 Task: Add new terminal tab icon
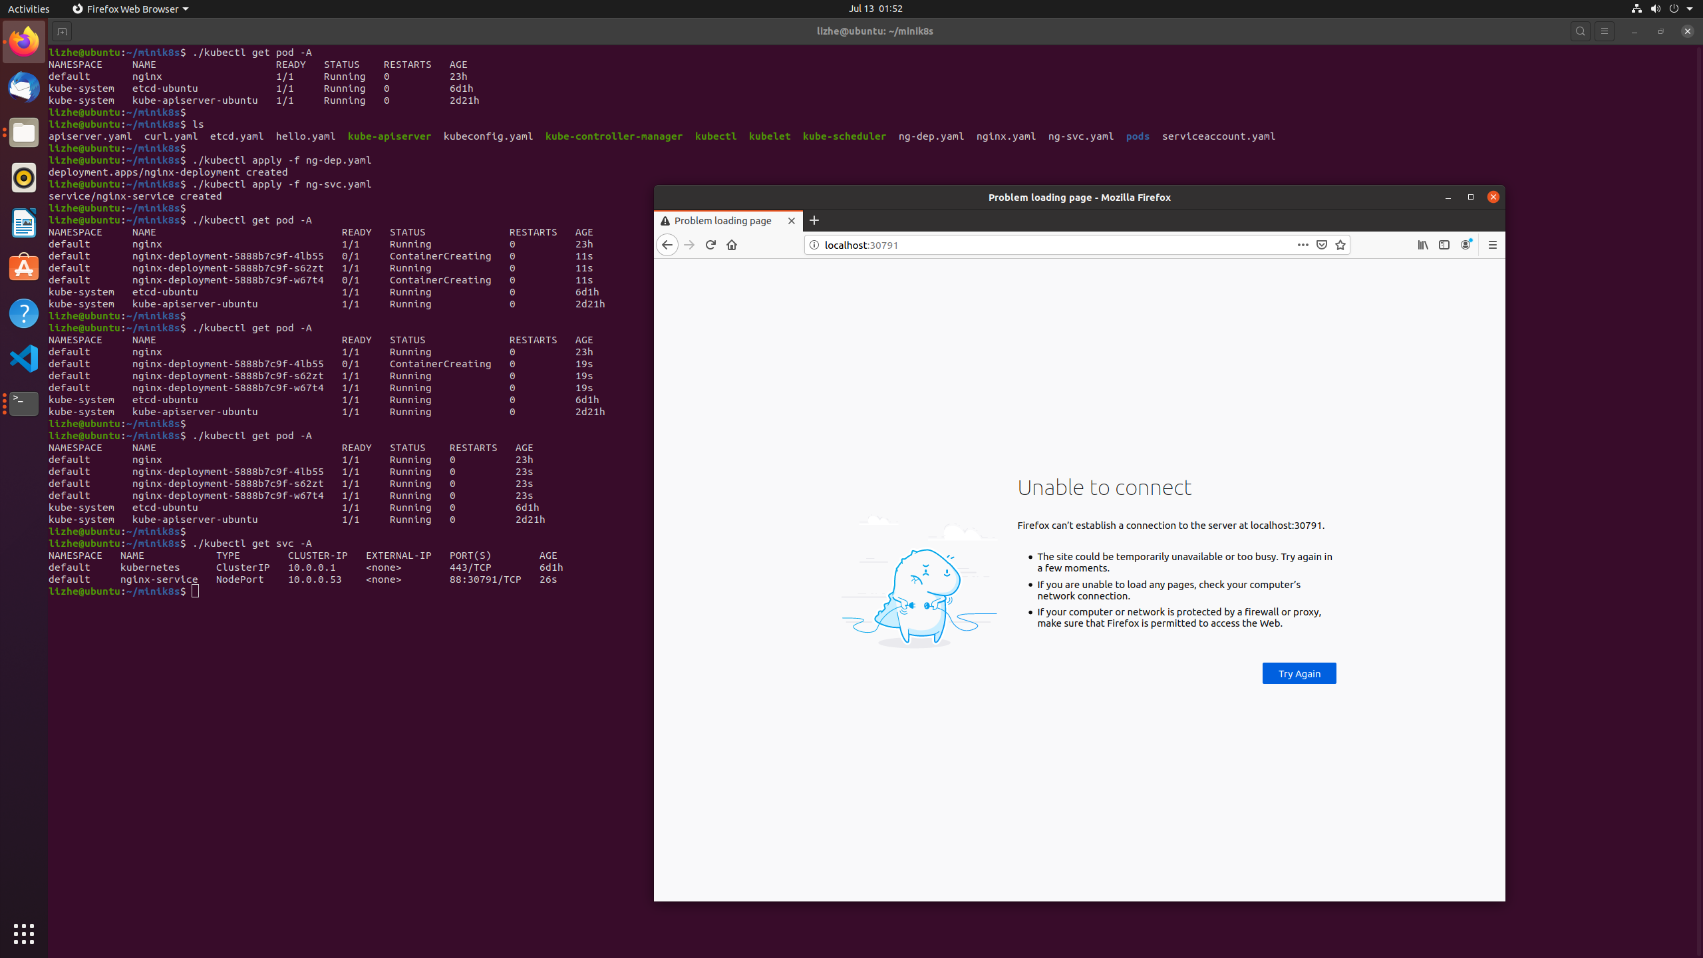[62, 31]
